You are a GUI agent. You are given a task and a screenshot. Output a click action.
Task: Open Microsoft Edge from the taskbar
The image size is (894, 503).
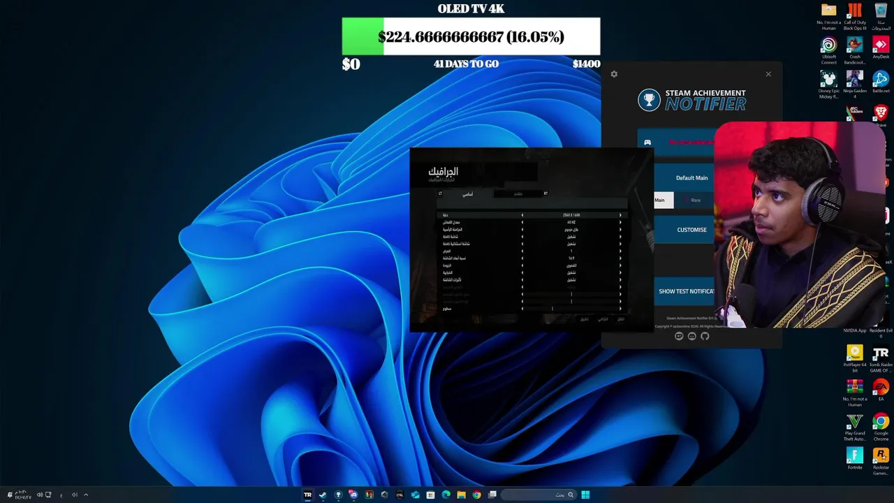pyautogui.click(x=446, y=495)
